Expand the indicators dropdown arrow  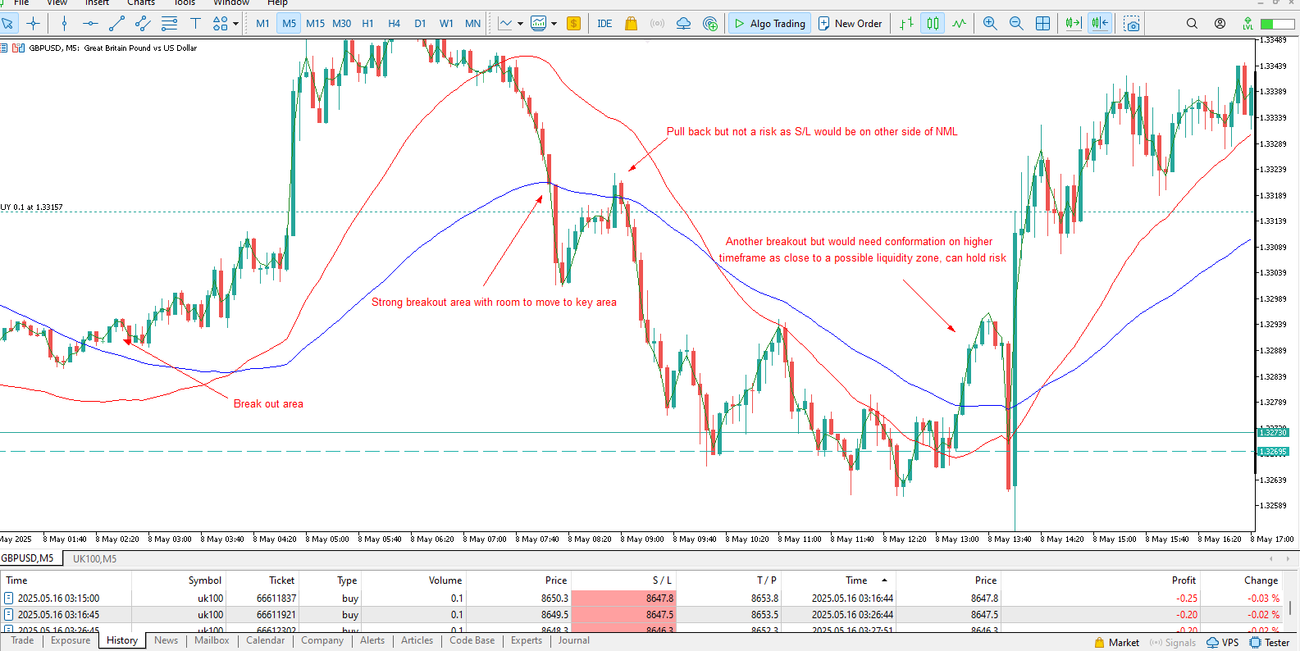point(520,24)
